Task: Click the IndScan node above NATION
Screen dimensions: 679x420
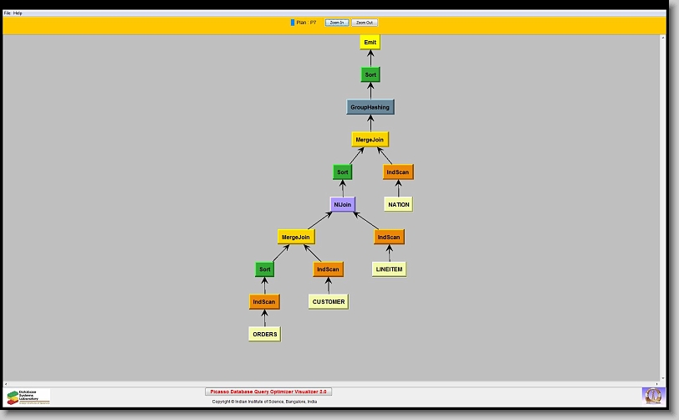Action: (398, 172)
